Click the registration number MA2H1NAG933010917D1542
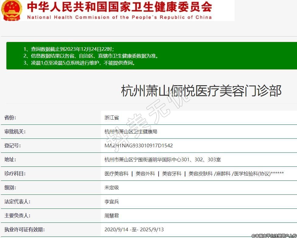The width and height of the screenshot is (297, 238). (x=138, y=145)
